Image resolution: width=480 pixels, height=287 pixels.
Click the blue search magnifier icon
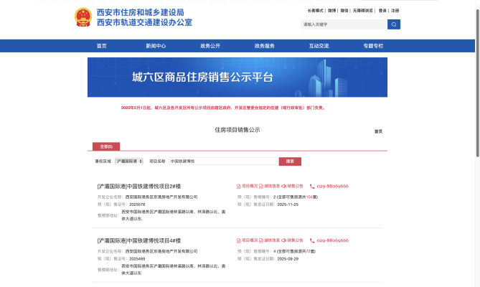pos(394,24)
